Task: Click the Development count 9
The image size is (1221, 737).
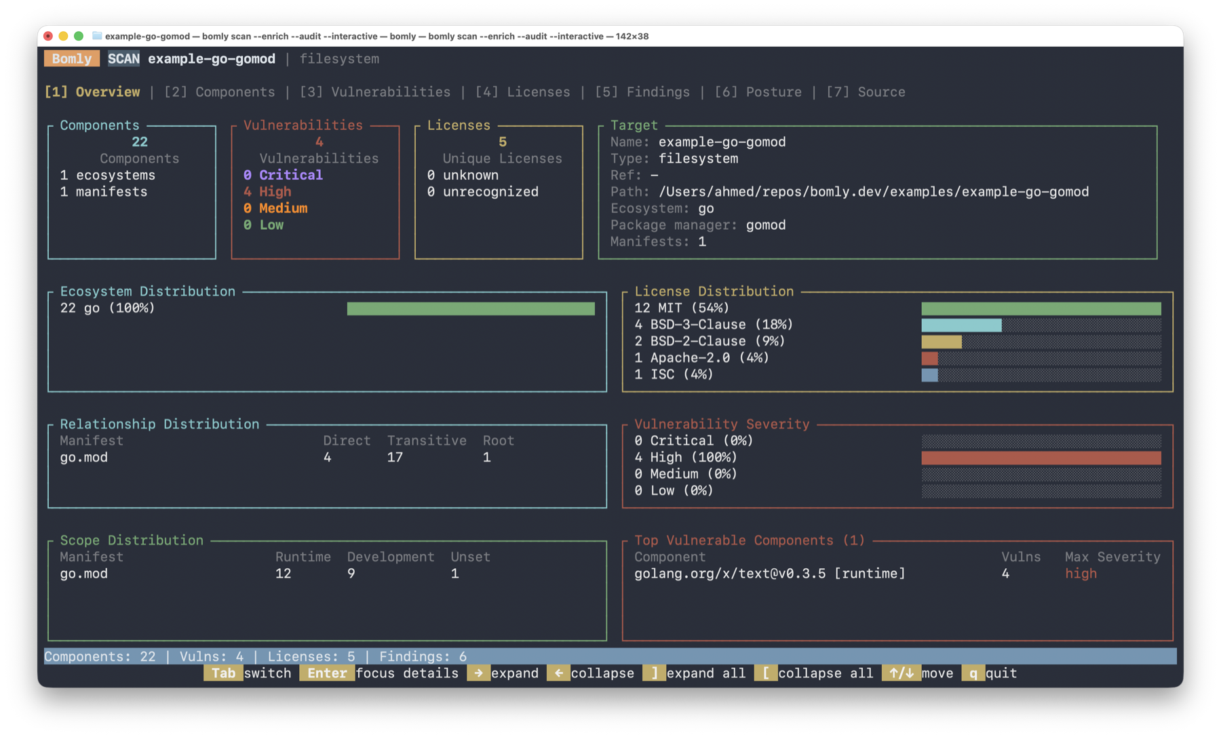Action: pyautogui.click(x=351, y=574)
